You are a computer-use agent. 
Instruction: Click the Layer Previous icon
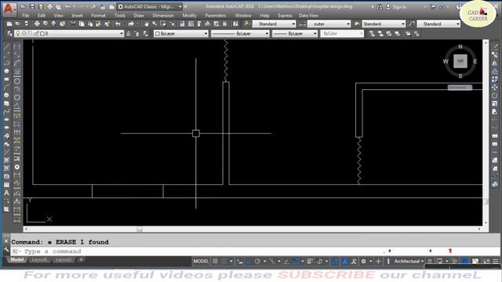[136, 34]
